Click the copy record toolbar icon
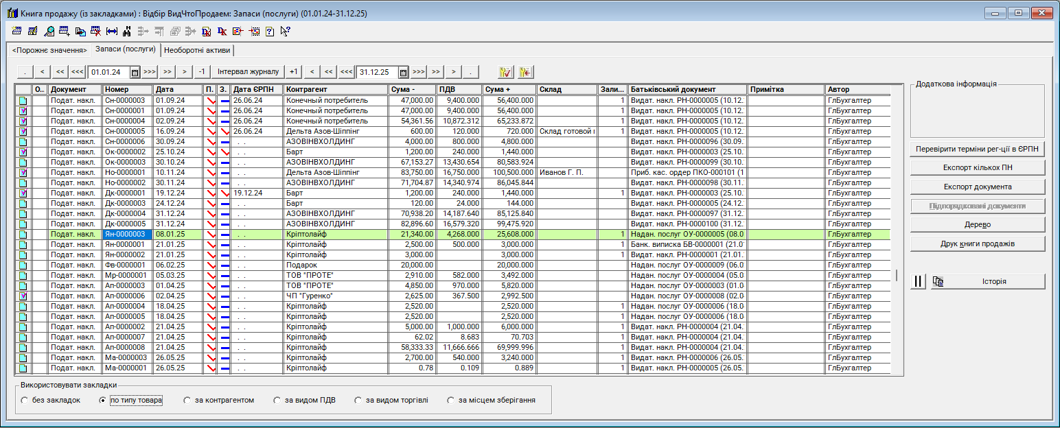Screen dimensions: 1060x428 (x=80, y=31)
